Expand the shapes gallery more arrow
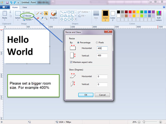 (x=76, y=19)
